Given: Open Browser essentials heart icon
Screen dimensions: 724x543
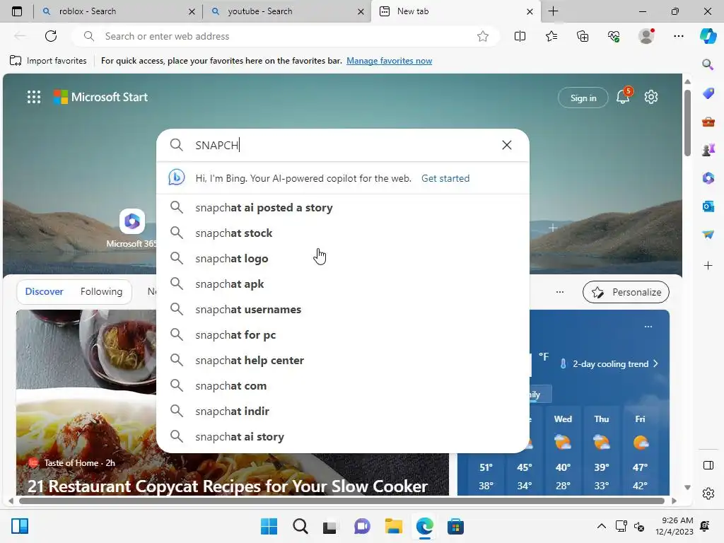Looking at the screenshot, I should coord(614,36).
